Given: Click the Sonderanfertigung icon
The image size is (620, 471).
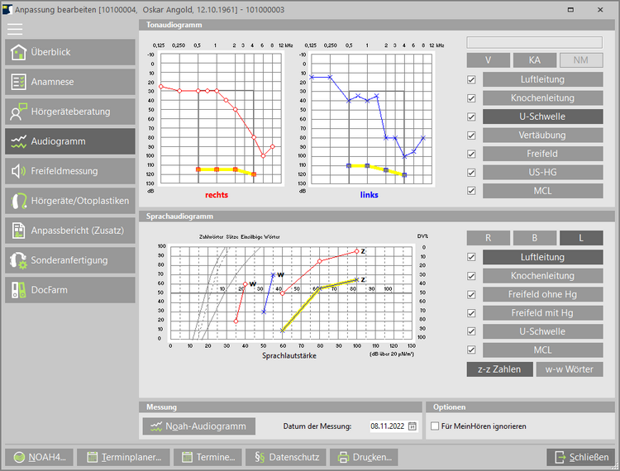Looking at the screenshot, I should [19, 260].
